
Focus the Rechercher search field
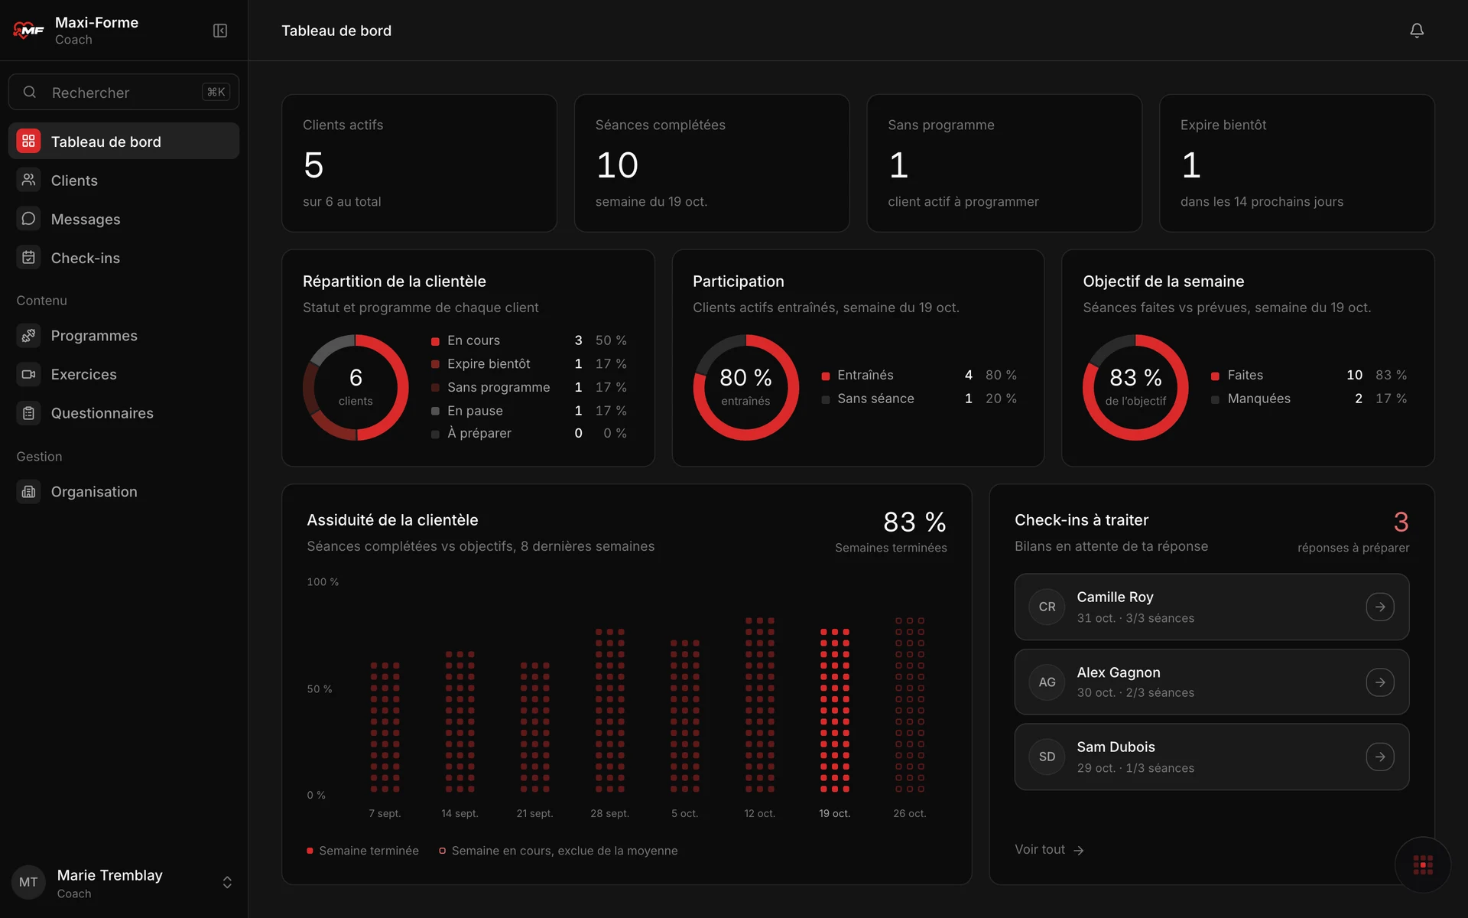pyautogui.click(x=124, y=92)
